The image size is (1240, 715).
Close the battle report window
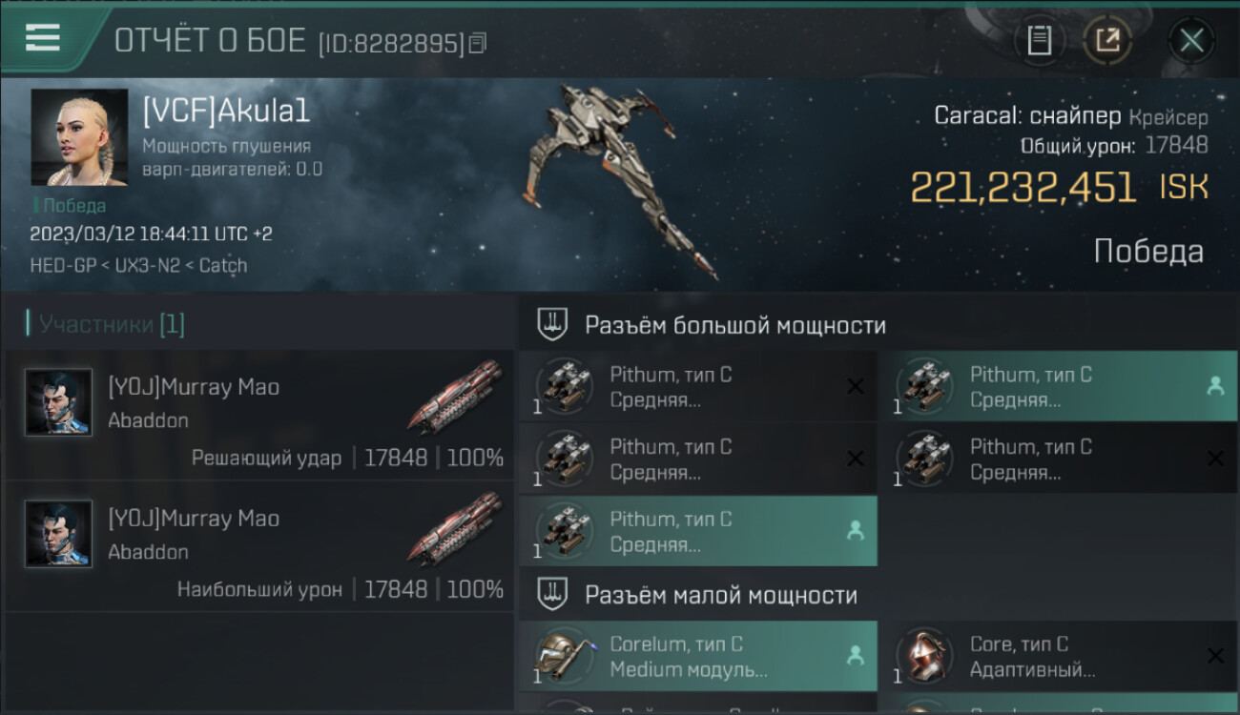[x=1191, y=40]
